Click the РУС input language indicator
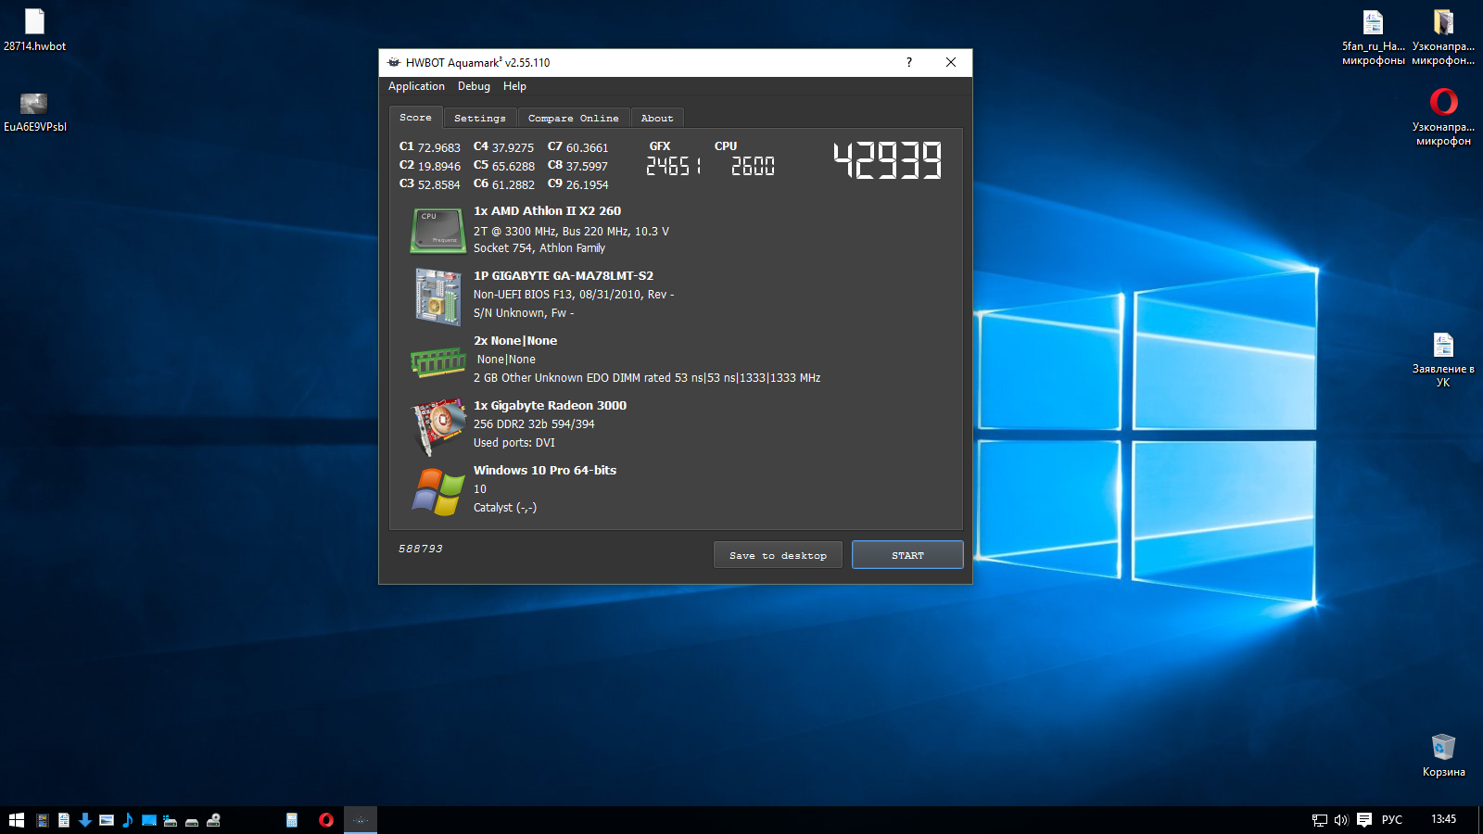This screenshot has height=834, width=1483. click(x=1391, y=820)
